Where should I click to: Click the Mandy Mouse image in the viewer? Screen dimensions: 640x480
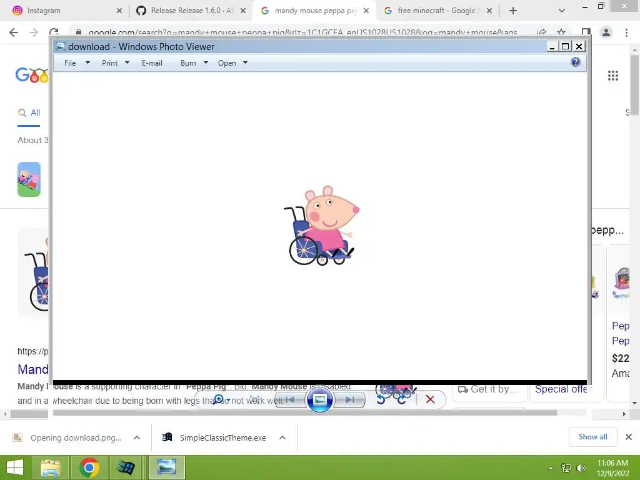322,226
